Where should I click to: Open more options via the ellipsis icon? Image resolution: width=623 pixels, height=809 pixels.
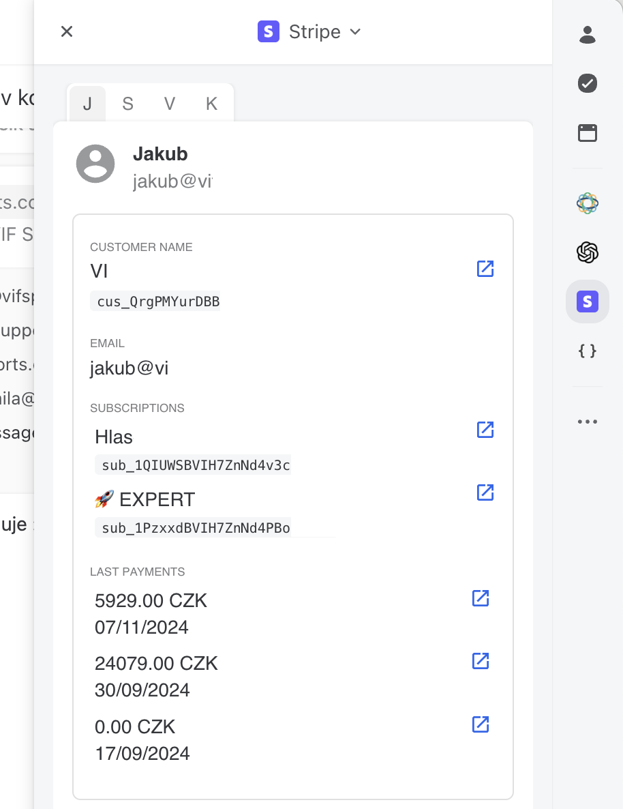[x=587, y=421]
